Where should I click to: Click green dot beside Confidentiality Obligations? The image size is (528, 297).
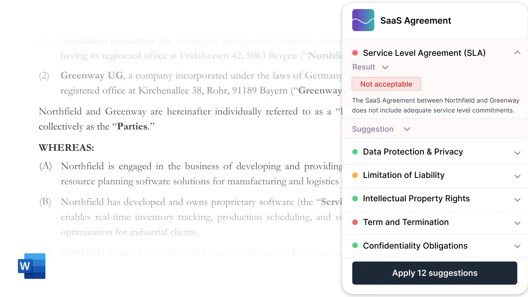[x=355, y=246]
